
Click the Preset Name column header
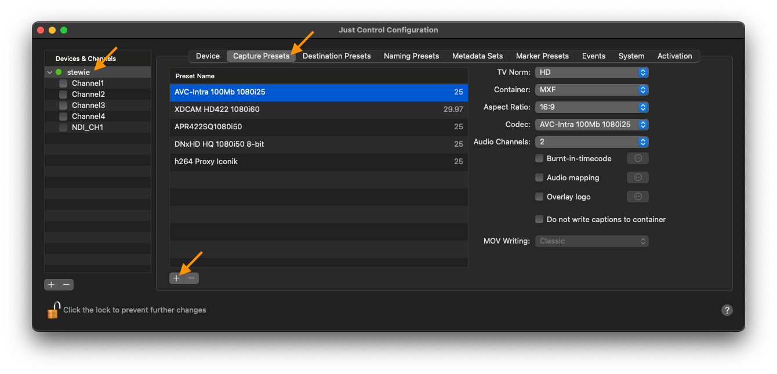[x=319, y=76]
